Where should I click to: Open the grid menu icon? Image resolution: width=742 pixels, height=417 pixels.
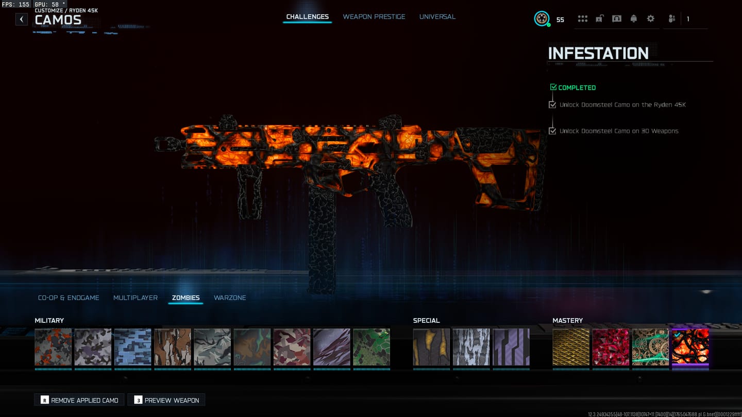583,19
